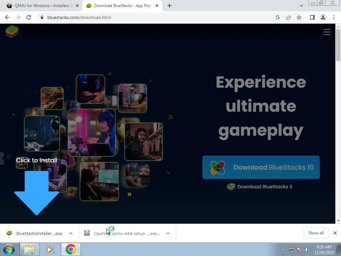Screen dimensions: 341x256
Task: Open the BlueStacks hamburger menu
Action: click(327, 32)
